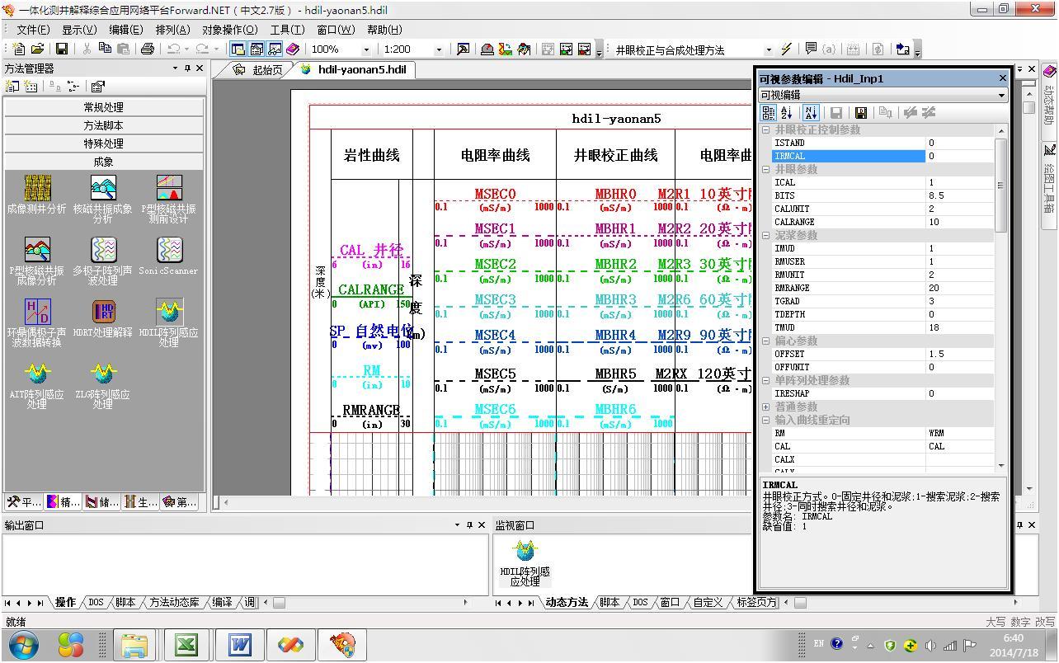Toggle first view-mode button in toolbar
This screenshot has width=1059, height=663.
[x=238, y=49]
